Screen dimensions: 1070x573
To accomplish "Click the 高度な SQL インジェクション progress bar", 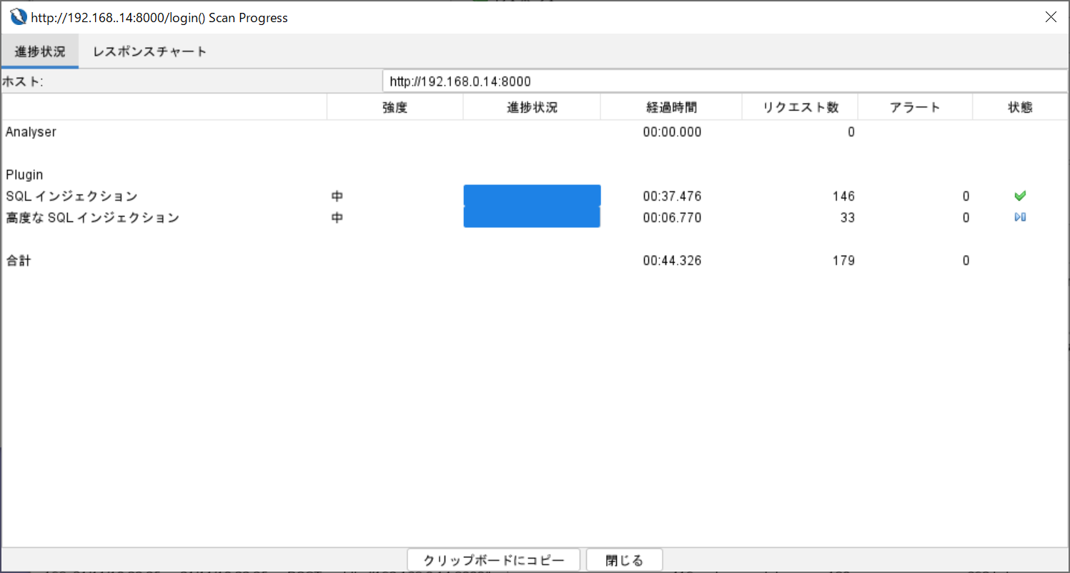I will click(532, 217).
